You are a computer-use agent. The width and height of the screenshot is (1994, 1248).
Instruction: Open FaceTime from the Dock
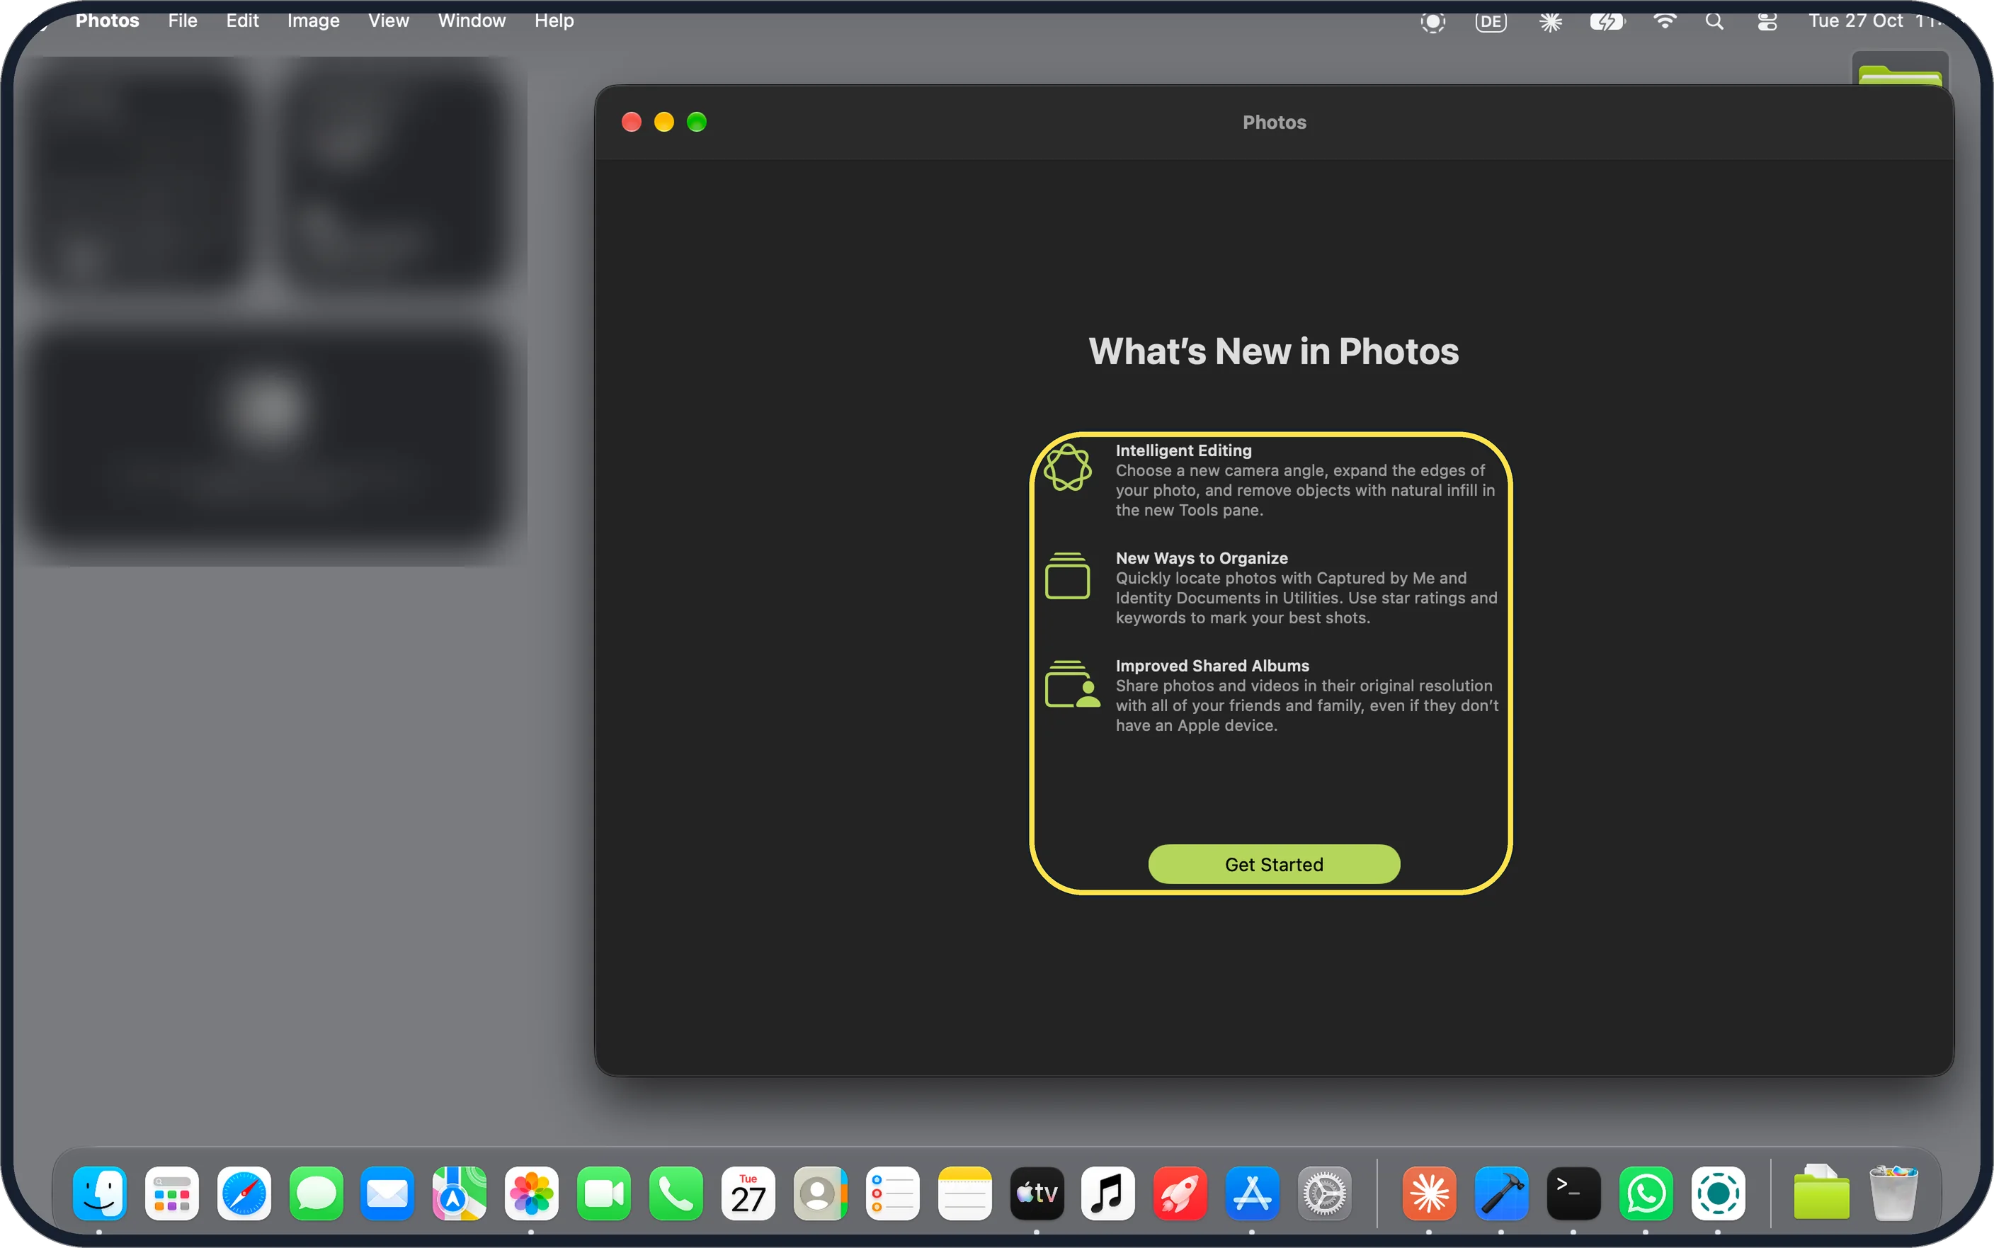coord(604,1193)
